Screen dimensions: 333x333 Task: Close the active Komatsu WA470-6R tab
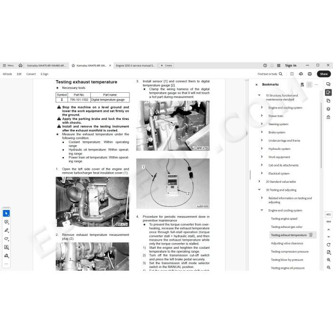(110, 66)
